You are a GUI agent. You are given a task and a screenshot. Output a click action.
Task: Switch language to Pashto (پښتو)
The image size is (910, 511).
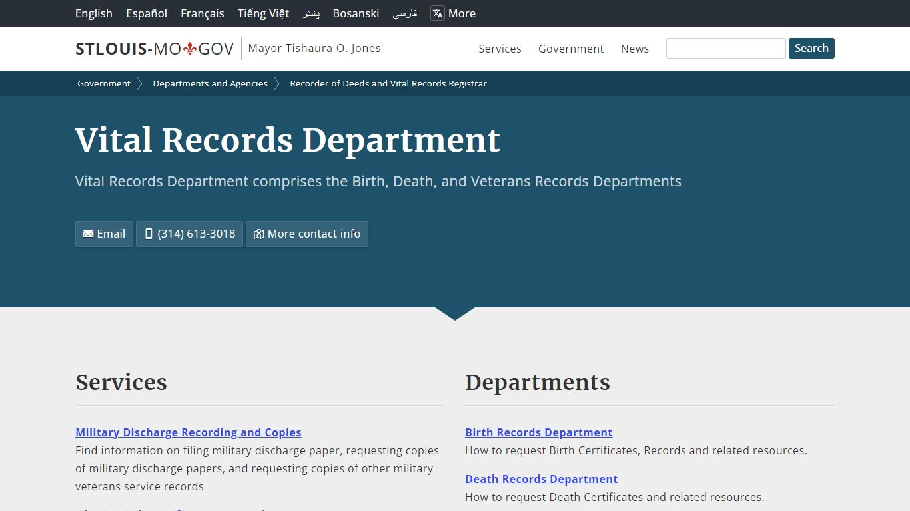tap(311, 13)
